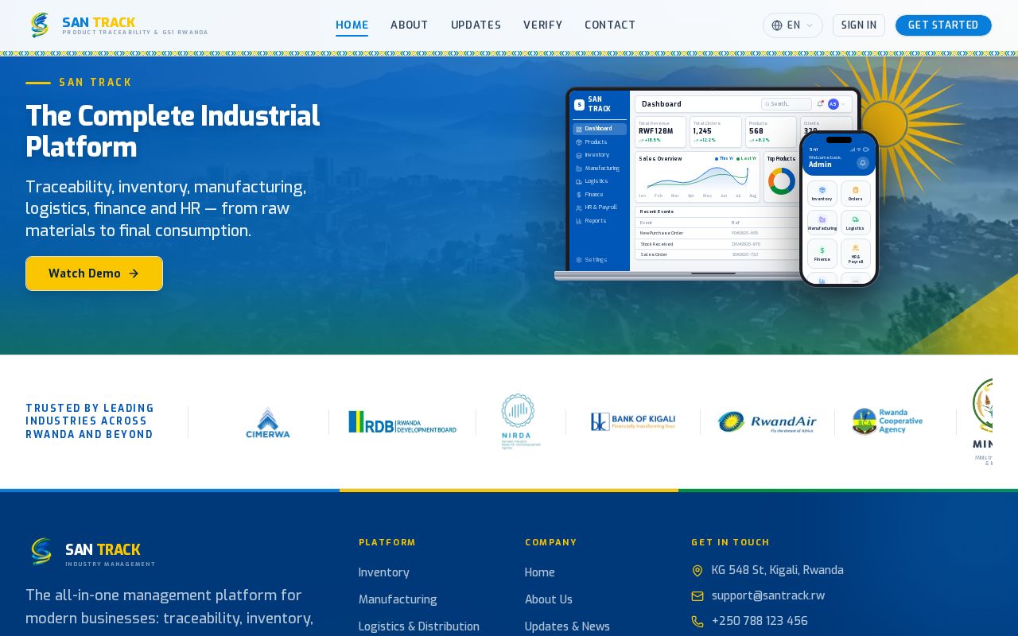Open Logistics & Distribution footer link
This screenshot has height=636, width=1018.
(419, 626)
